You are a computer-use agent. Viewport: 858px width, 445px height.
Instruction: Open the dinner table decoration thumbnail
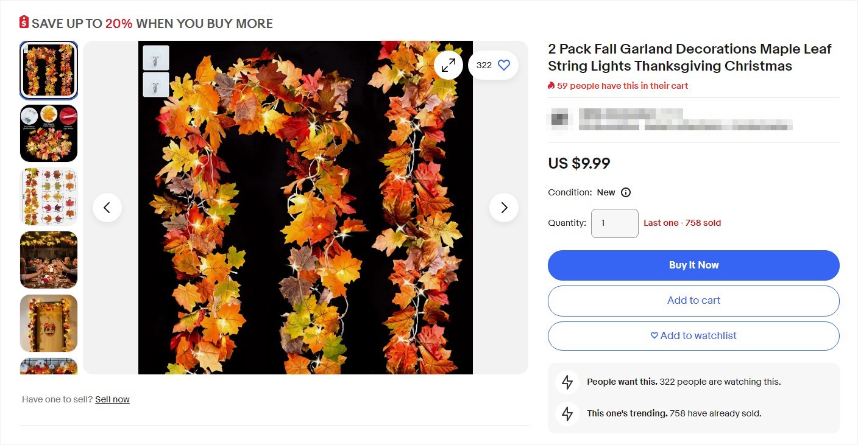click(x=49, y=260)
